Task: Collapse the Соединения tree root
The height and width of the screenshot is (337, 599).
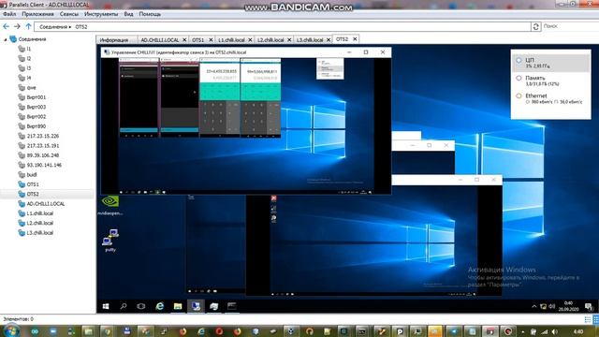Action: tap(6, 39)
